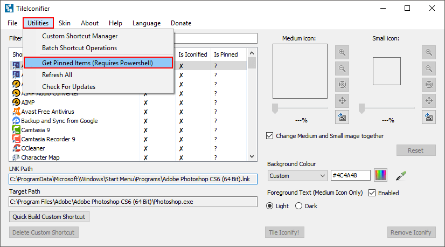Open the Help menu
The height and width of the screenshot is (247, 445).
pyautogui.click(x=115, y=23)
